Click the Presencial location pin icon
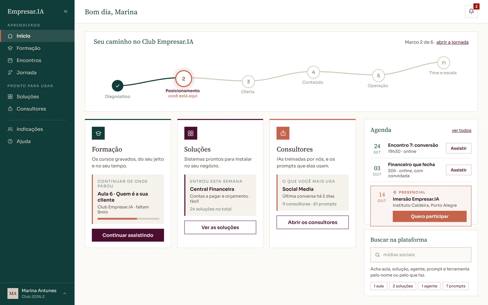 [x=394, y=192]
